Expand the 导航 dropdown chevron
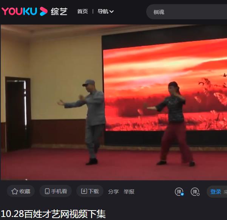The width and height of the screenshot is (227, 220). (x=112, y=12)
